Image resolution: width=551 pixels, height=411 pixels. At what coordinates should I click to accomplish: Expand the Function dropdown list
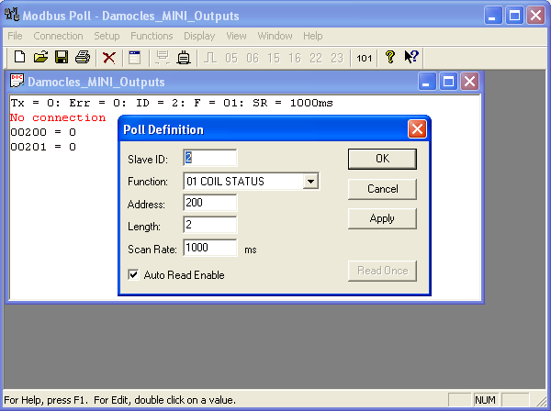[310, 182]
